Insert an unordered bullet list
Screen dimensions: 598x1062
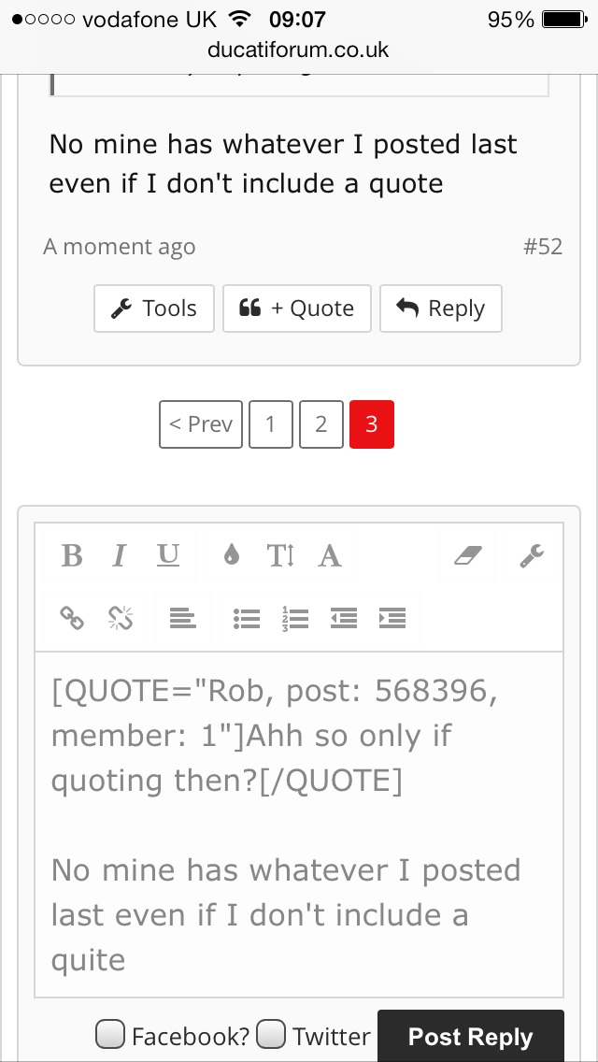247,618
